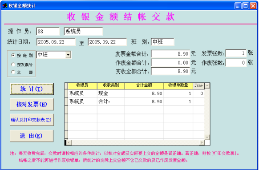The image size is (259, 170).
Task: Click the 退出(E) button
Action: [32, 136]
